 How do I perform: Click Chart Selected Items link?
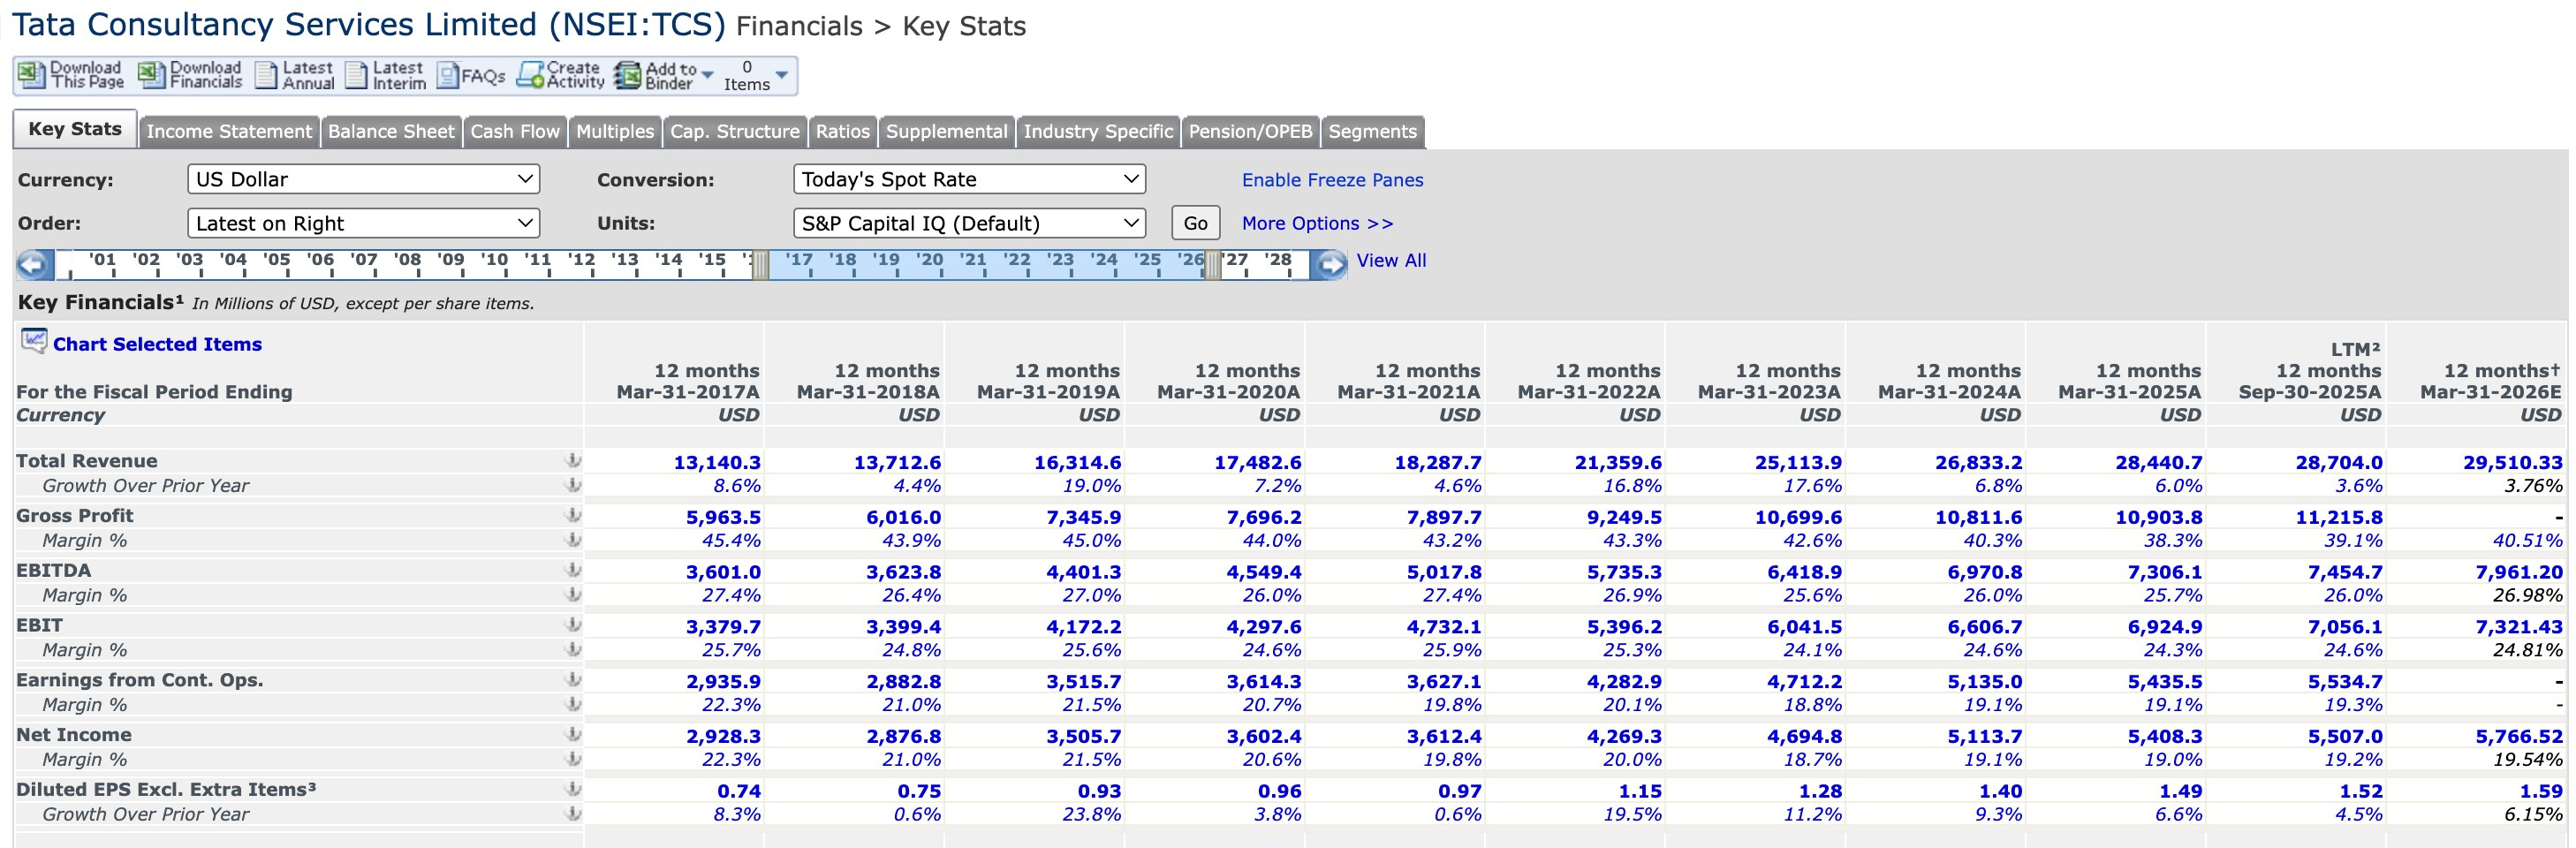pos(157,344)
